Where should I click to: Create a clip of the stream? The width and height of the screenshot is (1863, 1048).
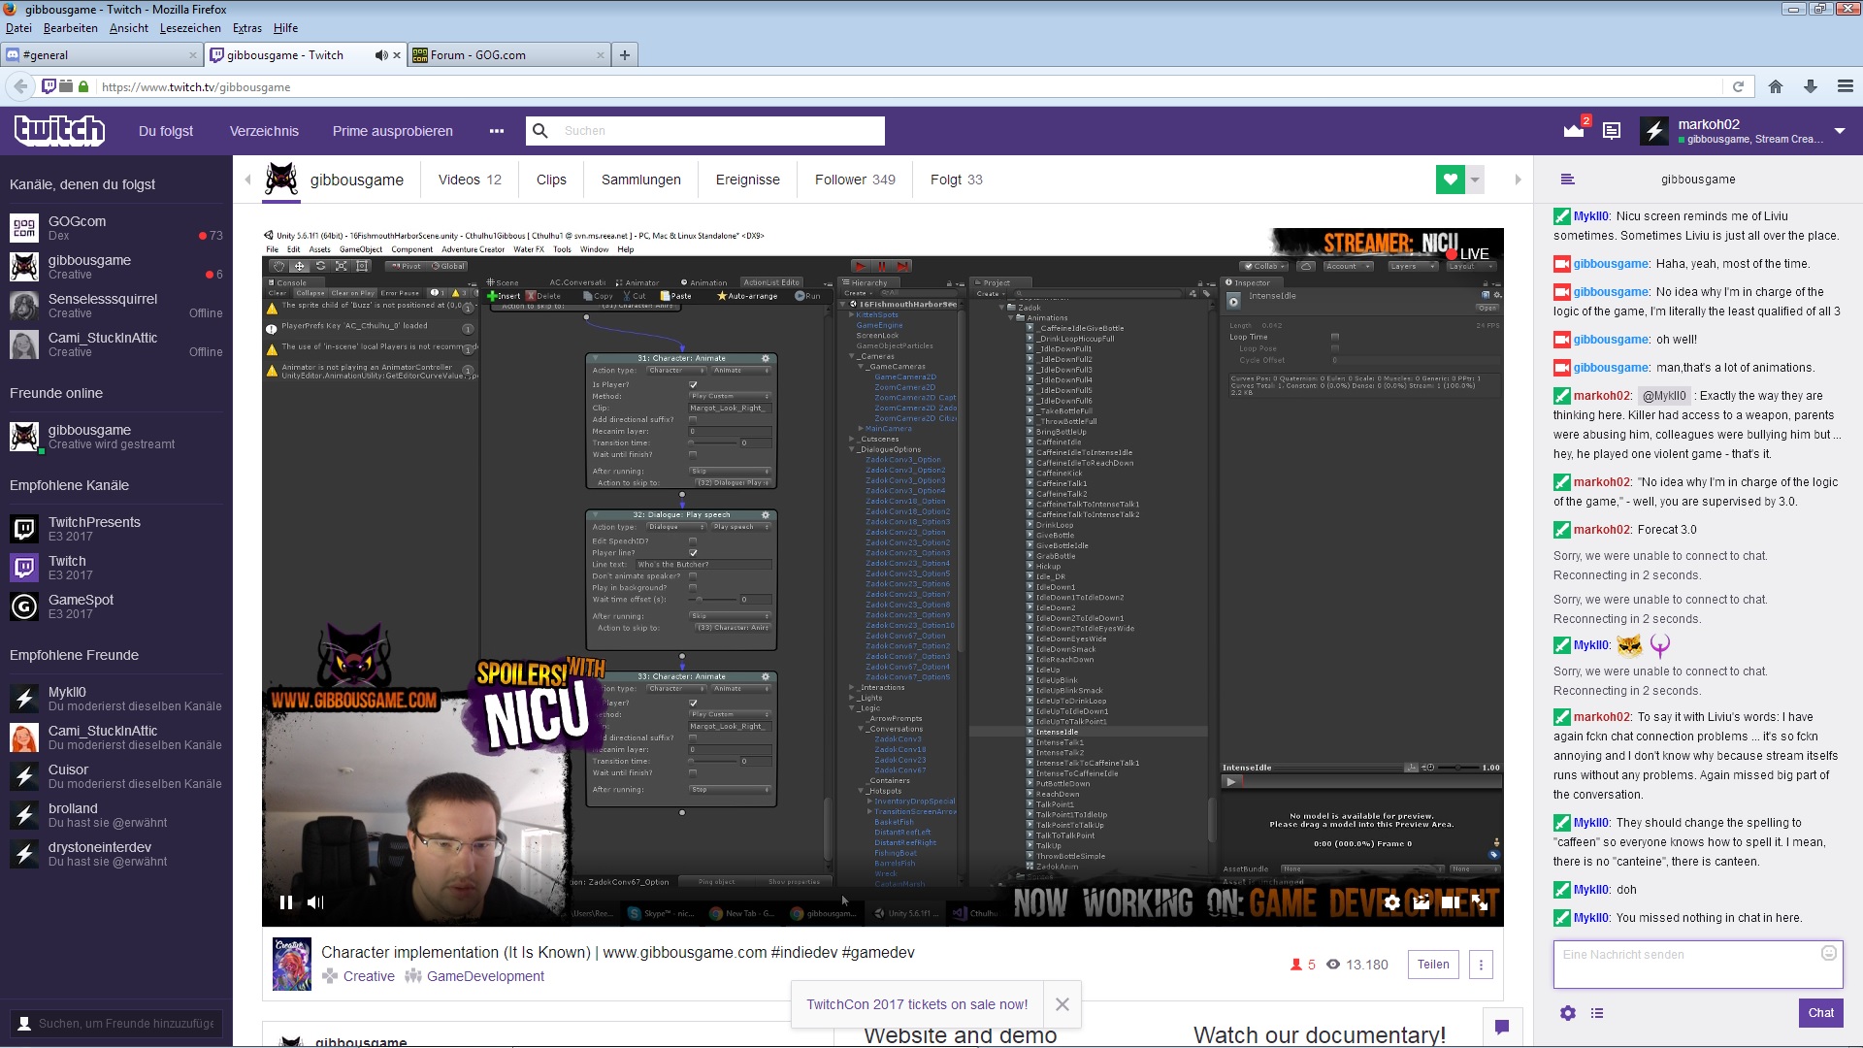1422,902
